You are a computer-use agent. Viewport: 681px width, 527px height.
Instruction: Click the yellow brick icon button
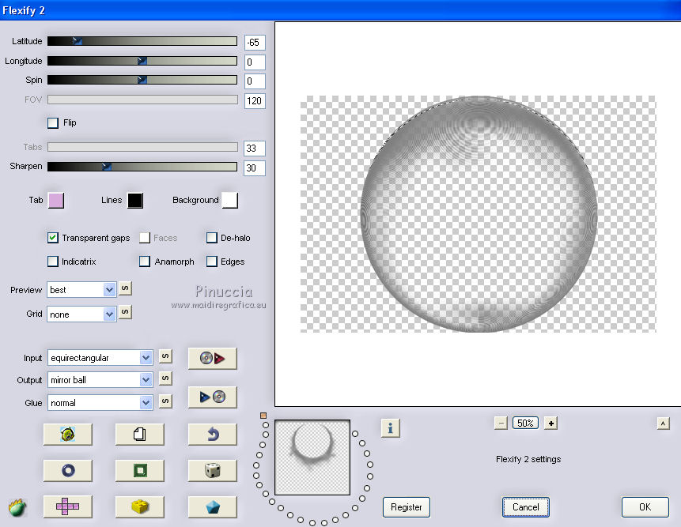[140, 506]
